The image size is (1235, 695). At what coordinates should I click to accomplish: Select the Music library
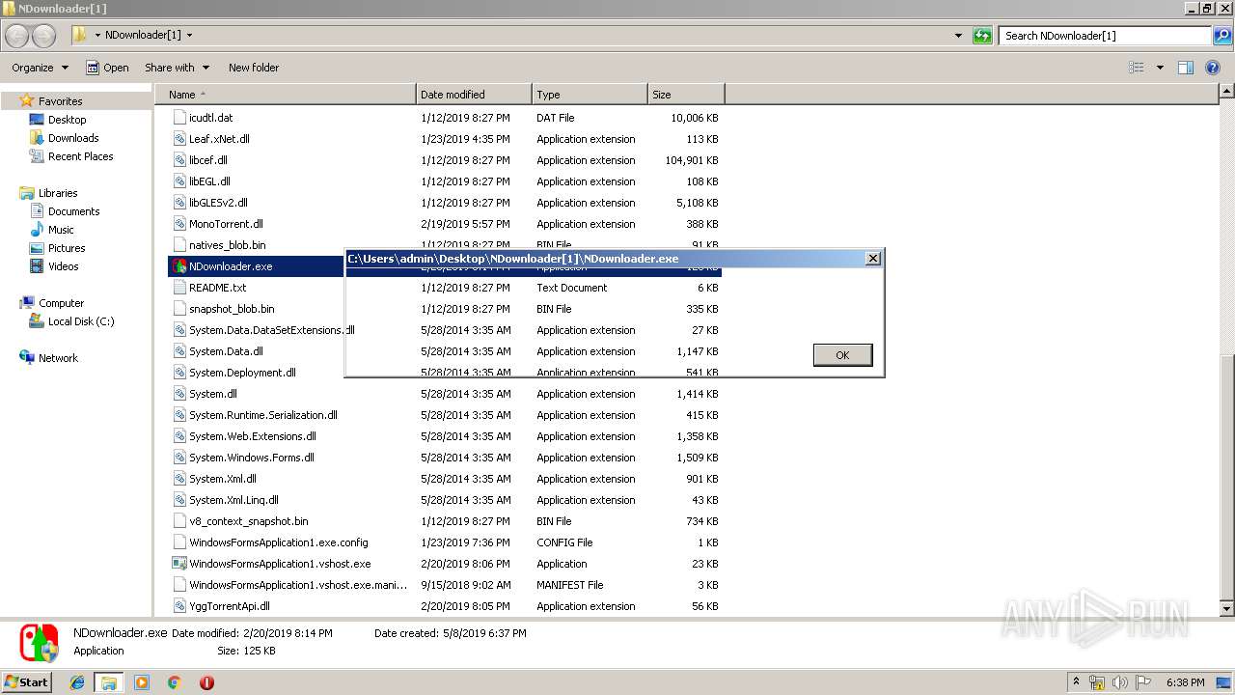click(x=61, y=230)
